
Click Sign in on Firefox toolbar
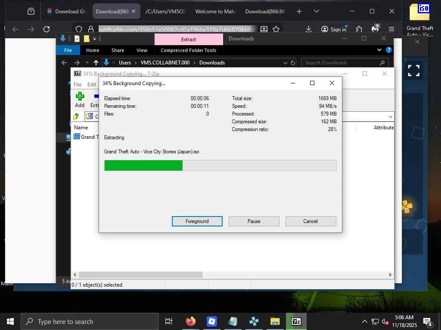334,29
